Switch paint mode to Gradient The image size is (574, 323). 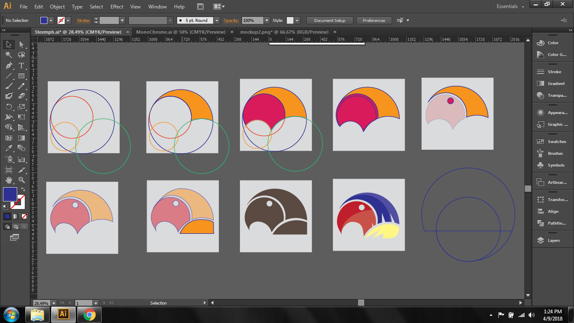coord(16,216)
